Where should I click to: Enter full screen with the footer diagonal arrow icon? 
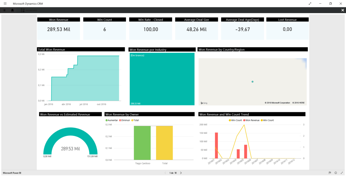[342, 173]
